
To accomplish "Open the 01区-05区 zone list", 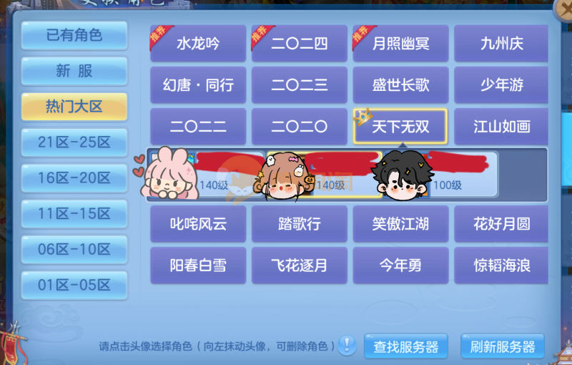I will point(74,285).
